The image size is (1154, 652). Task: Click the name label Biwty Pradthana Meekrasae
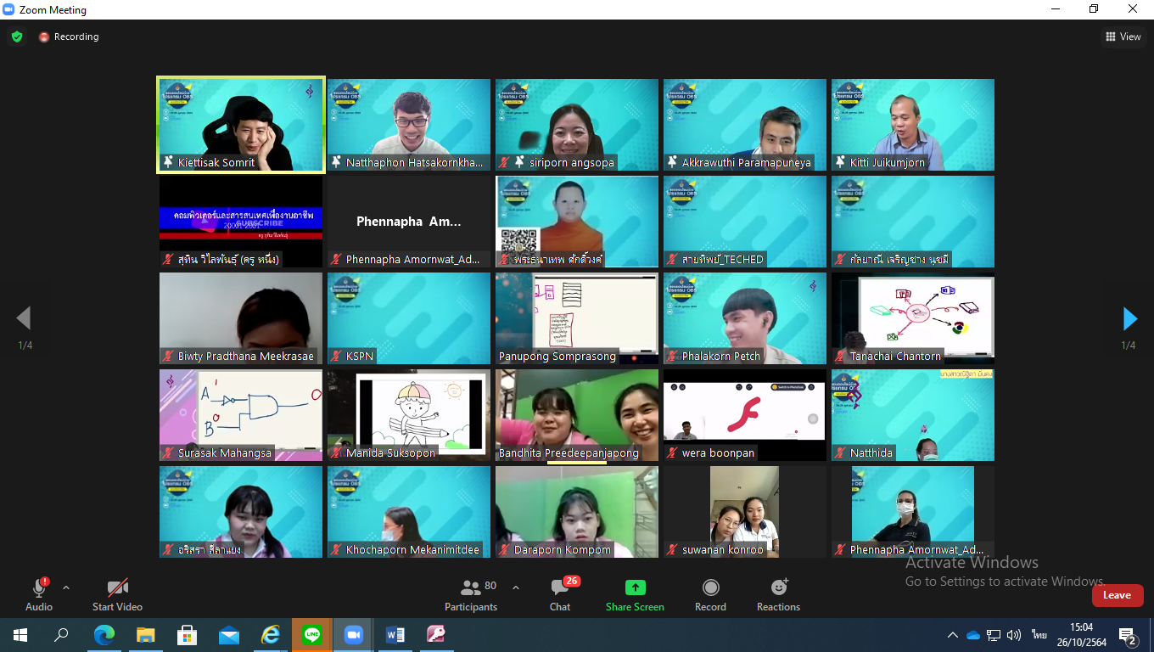click(246, 357)
